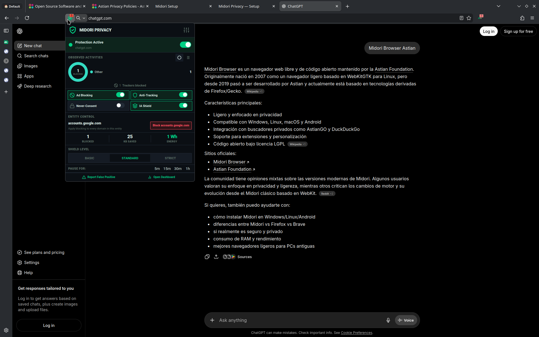539x337 pixels.
Task: Open Images in the ChatGPT sidebar
Action: pyautogui.click(x=40, y=66)
